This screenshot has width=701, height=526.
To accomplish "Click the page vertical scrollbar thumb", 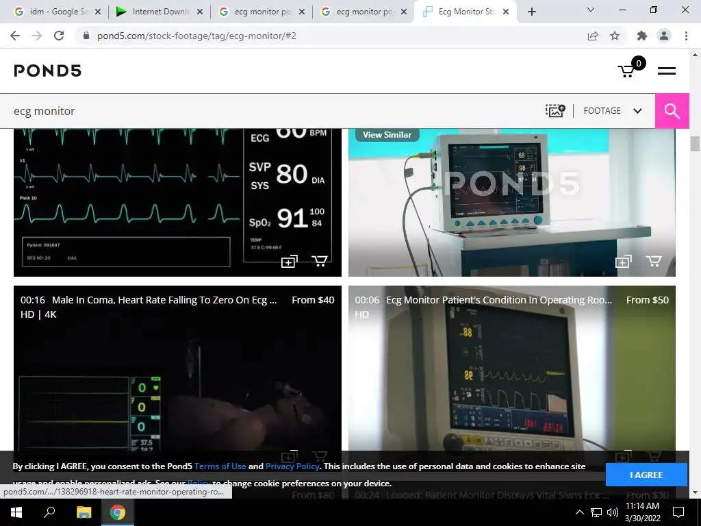I will point(695,144).
